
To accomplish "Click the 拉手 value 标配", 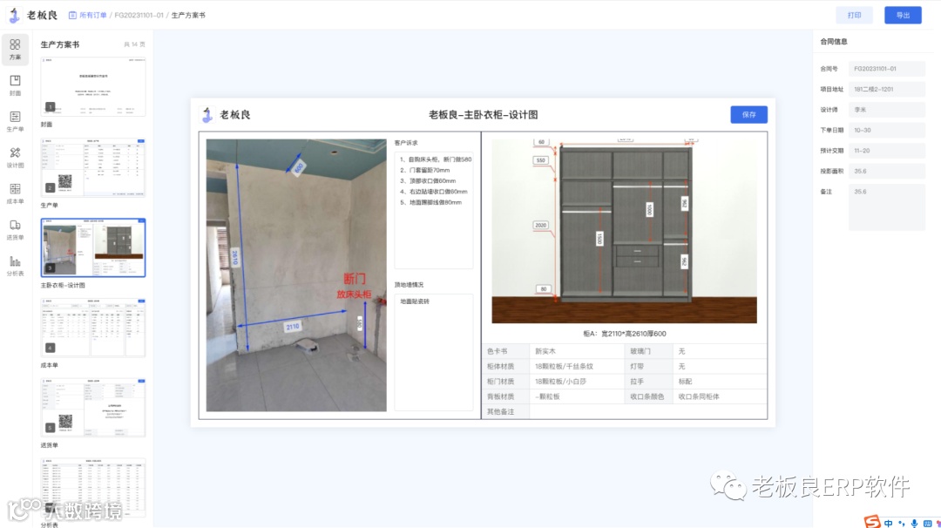I will tap(686, 381).
